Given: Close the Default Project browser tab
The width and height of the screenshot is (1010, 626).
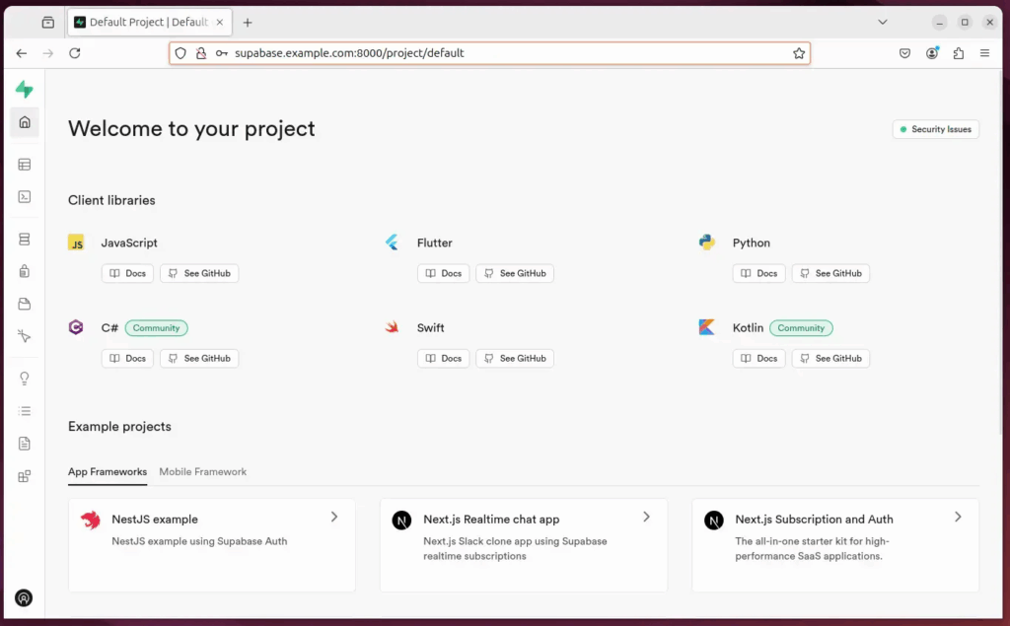Looking at the screenshot, I should coord(220,22).
